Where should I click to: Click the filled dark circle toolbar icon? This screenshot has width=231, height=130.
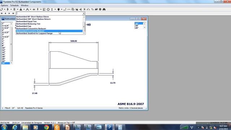100,9
